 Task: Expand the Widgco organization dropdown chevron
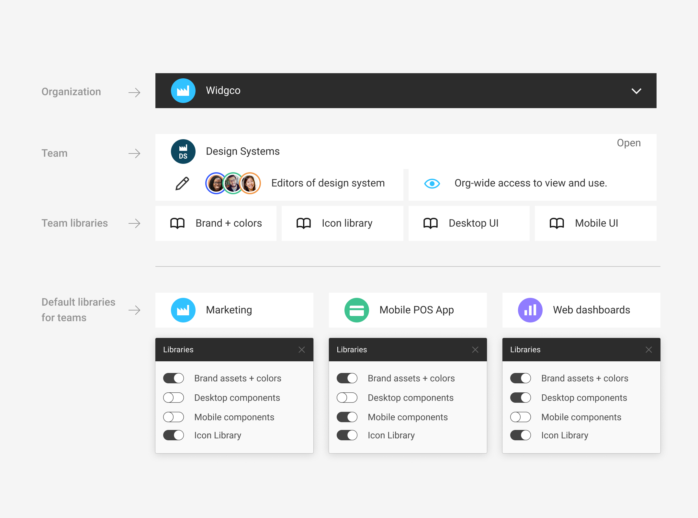(x=636, y=91)
